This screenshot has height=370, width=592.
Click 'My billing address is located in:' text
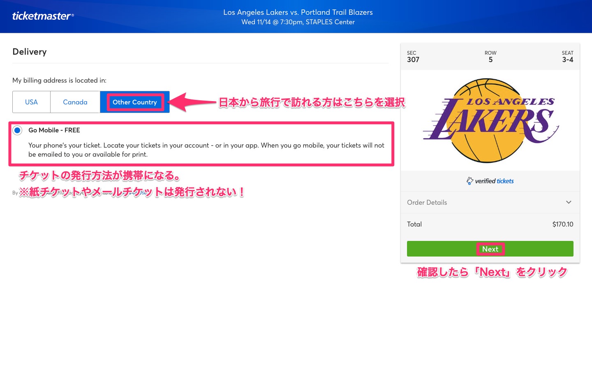click(59, 80)
